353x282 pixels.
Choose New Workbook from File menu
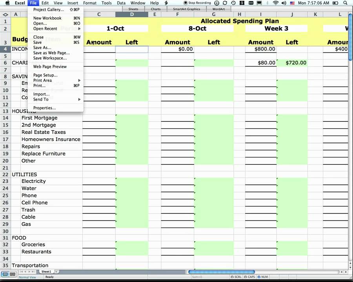pos(55,18)
